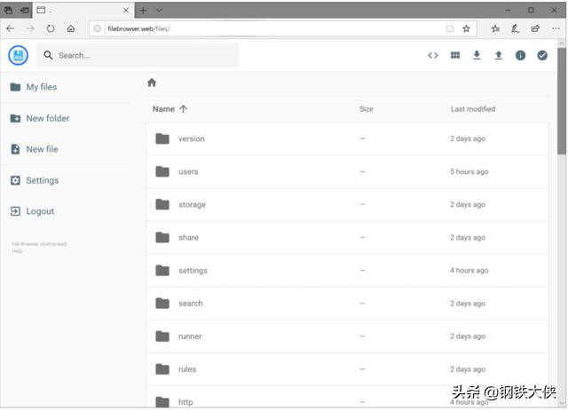Open the info icon in the header
The height and width of the screenshot is (411, 568).
520,55
